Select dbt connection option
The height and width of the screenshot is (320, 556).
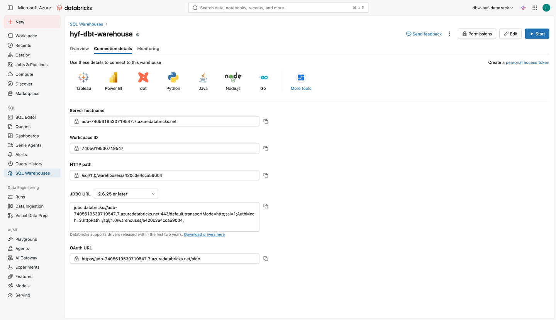coord(143,81)
